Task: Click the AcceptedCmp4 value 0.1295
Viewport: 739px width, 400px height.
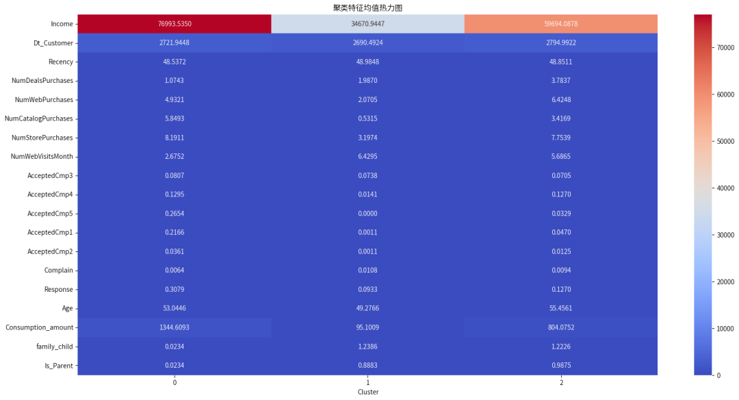Action: [174, 195]
